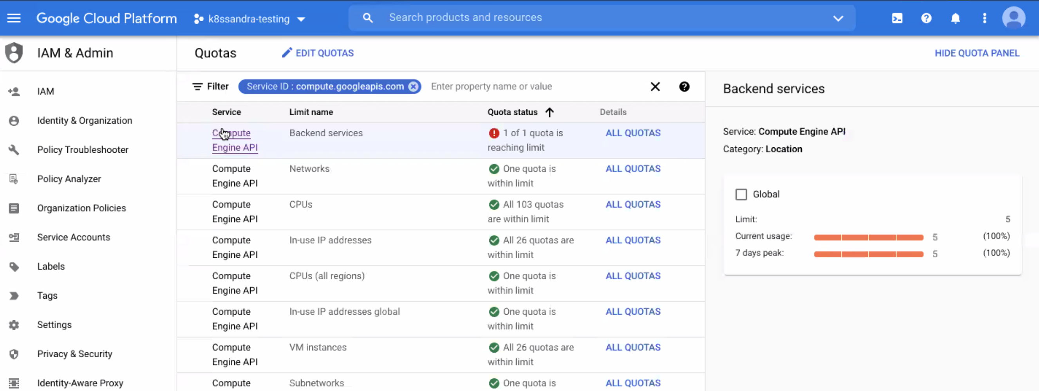Image resolution: width=1039 pixels, height=391 pixels.
Task: Click the Current usage progress bar
Action: (868, 237)
